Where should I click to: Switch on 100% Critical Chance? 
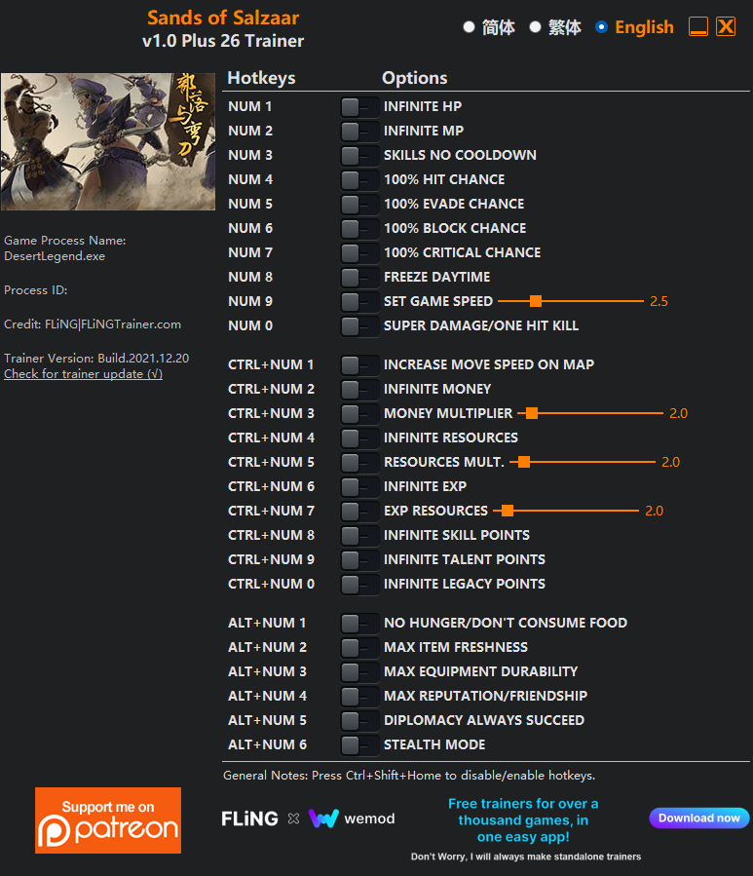tap(359, 253)
